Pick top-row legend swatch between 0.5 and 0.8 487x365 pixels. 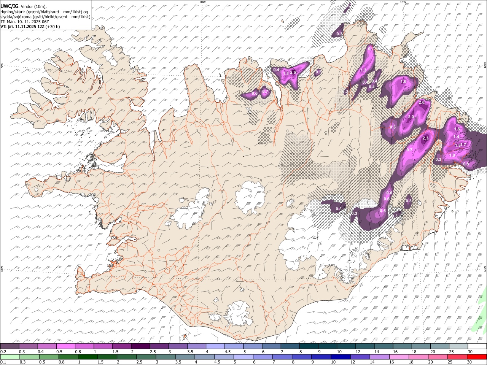coord(66,346)
